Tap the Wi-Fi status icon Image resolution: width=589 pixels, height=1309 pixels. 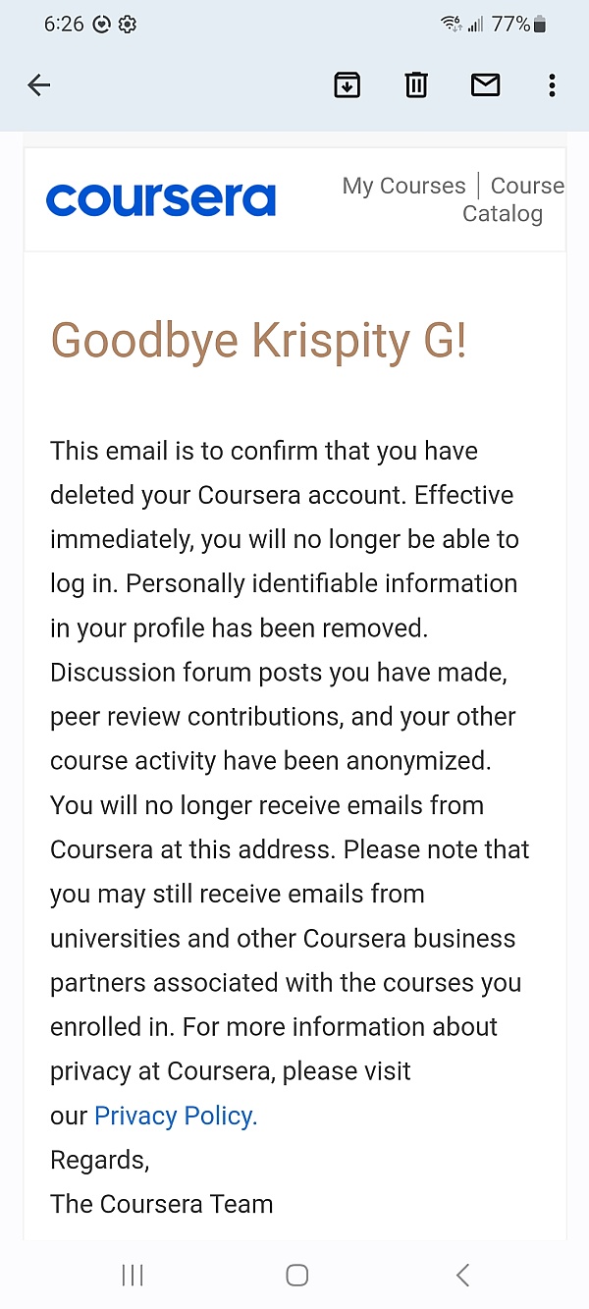(452, 25)
